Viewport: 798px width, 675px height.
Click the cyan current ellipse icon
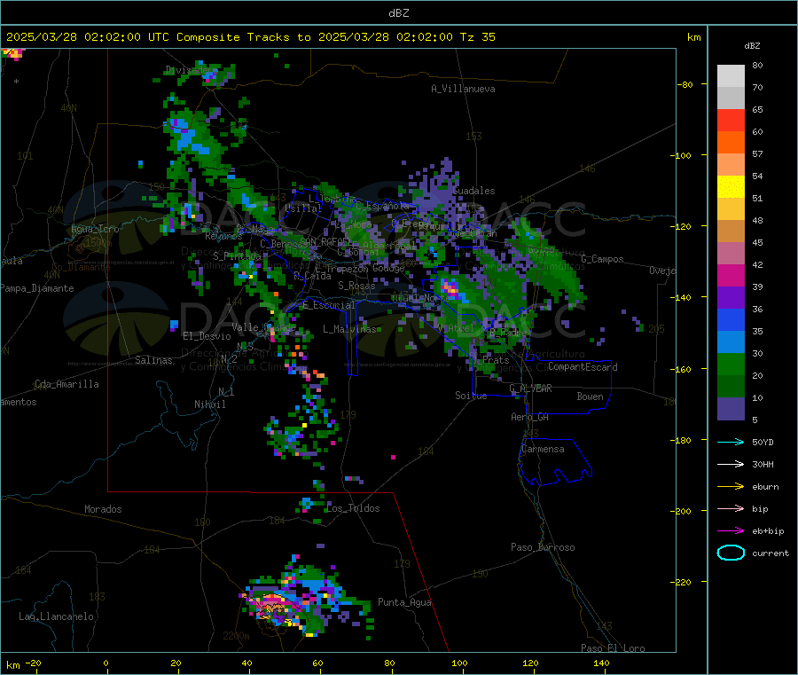[x=731, y=553]
